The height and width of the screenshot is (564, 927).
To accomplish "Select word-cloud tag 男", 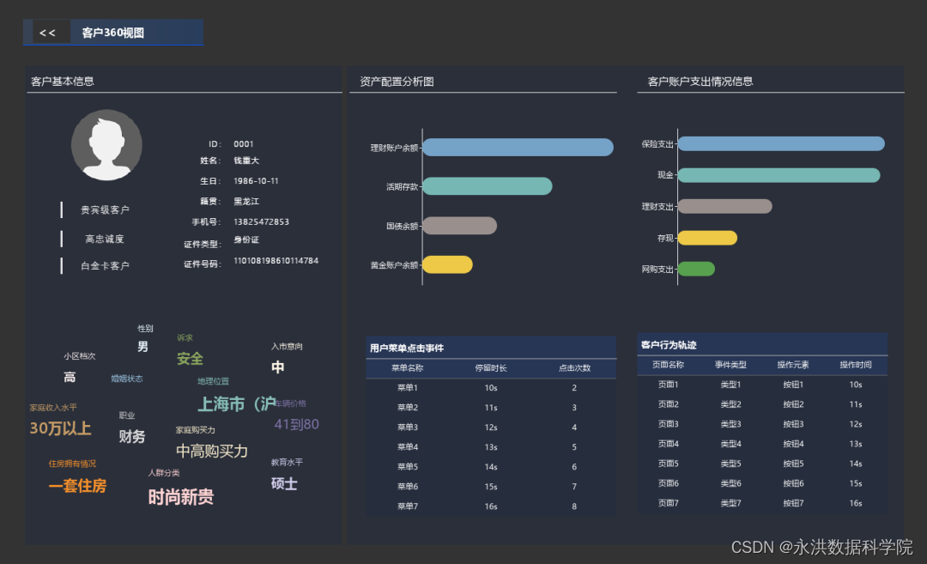I will click(x=142, y=347).
